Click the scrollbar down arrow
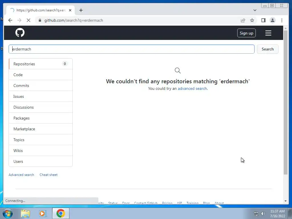The width and height of the screenshot is (292, 219). click(285, 201)
